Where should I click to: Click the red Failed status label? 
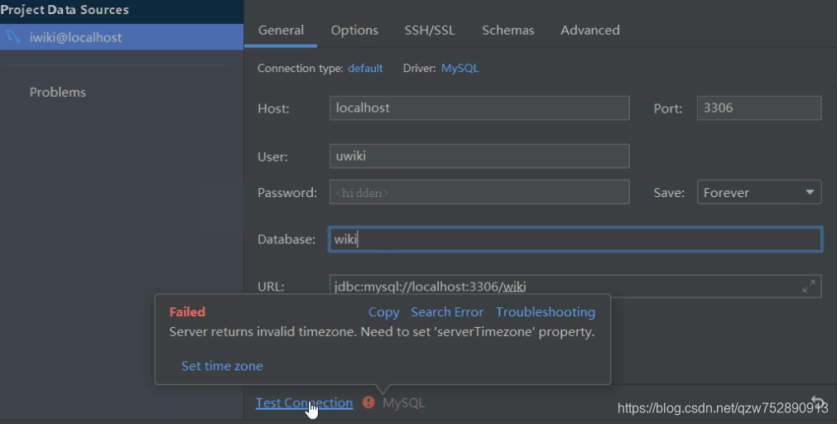click(187, 312)
